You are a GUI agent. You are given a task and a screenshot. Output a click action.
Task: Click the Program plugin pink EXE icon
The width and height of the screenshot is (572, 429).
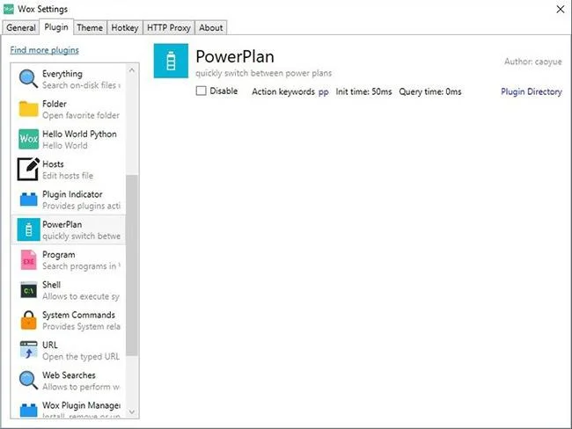[x=28, y=260]
